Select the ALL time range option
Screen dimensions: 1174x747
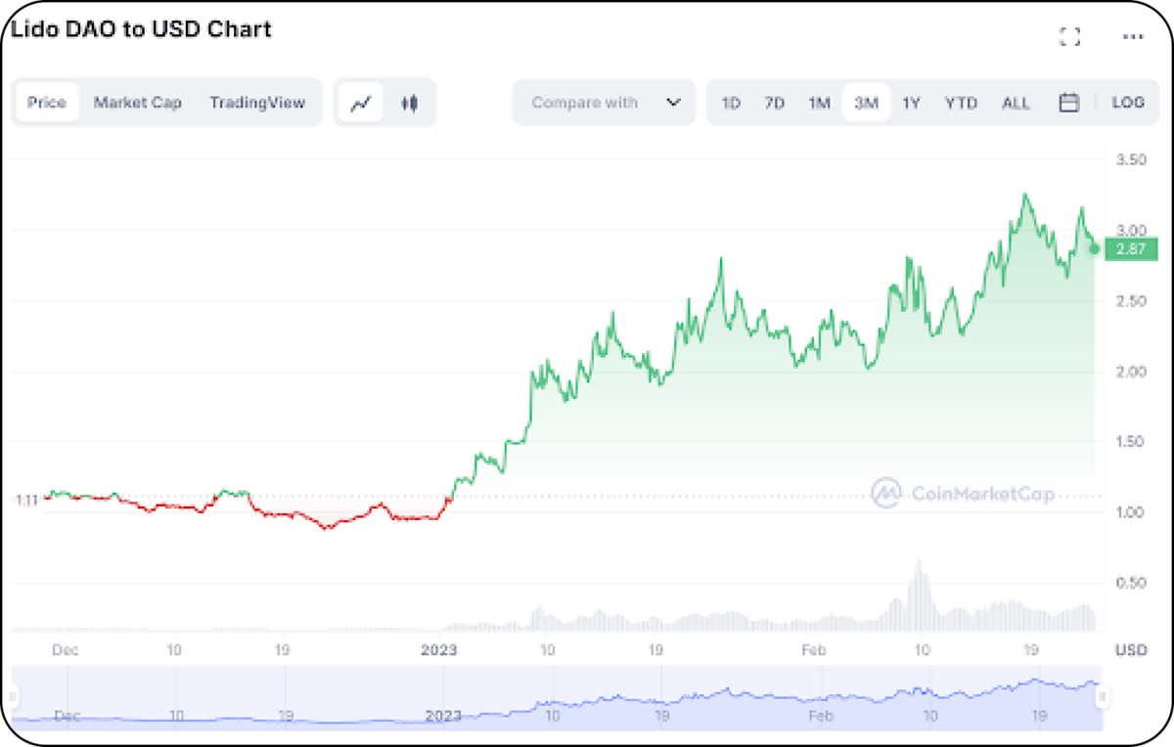[1016, 103]
